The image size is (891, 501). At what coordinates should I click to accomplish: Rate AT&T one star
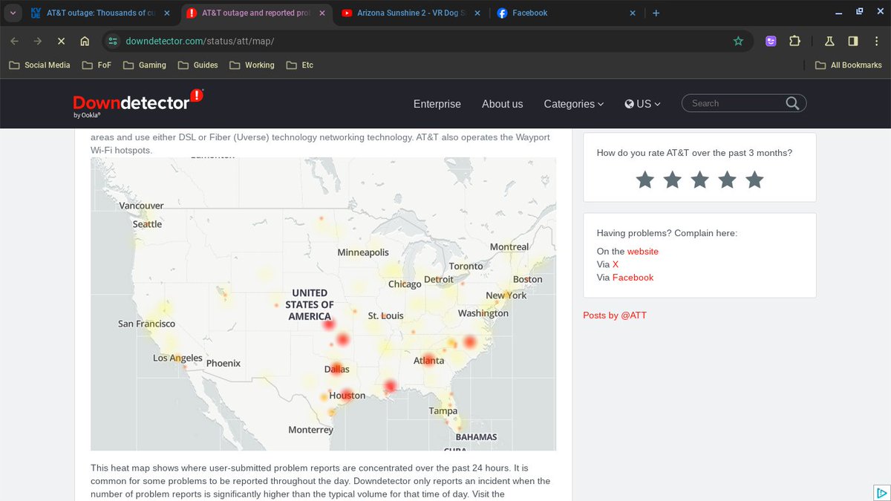coord(645,180)
